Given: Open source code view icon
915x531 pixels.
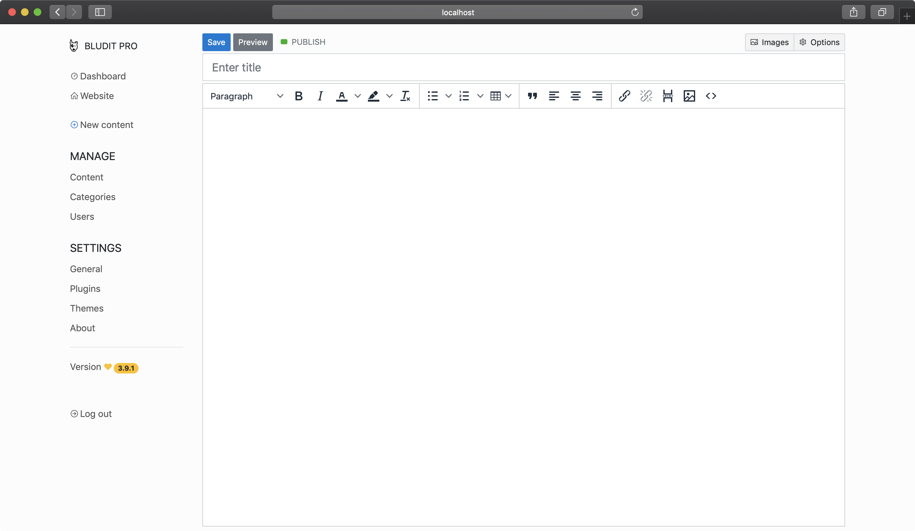Looking at the screenshot, I should (x=711, y=96).
